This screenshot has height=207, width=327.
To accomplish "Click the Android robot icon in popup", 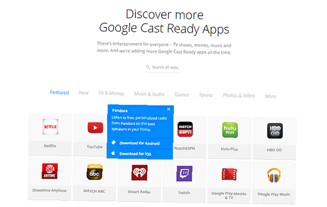I will [x=114, y=142].
